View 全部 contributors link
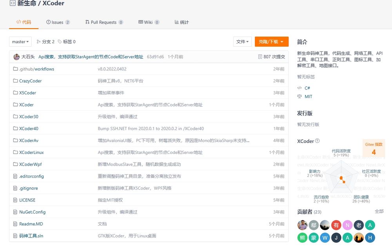Screen dimensions: 392x247 (379, 211)
